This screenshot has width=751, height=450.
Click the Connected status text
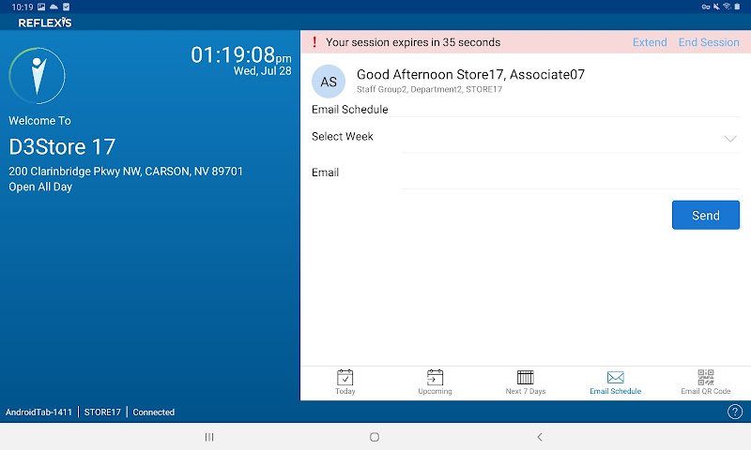click(153, 412)
